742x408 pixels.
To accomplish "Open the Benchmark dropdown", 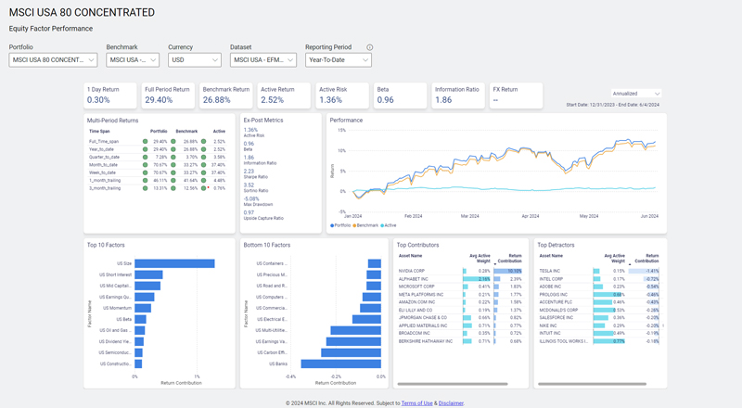I will (133, 60).
